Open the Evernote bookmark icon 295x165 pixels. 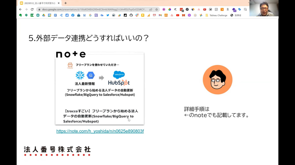[20, 15]
